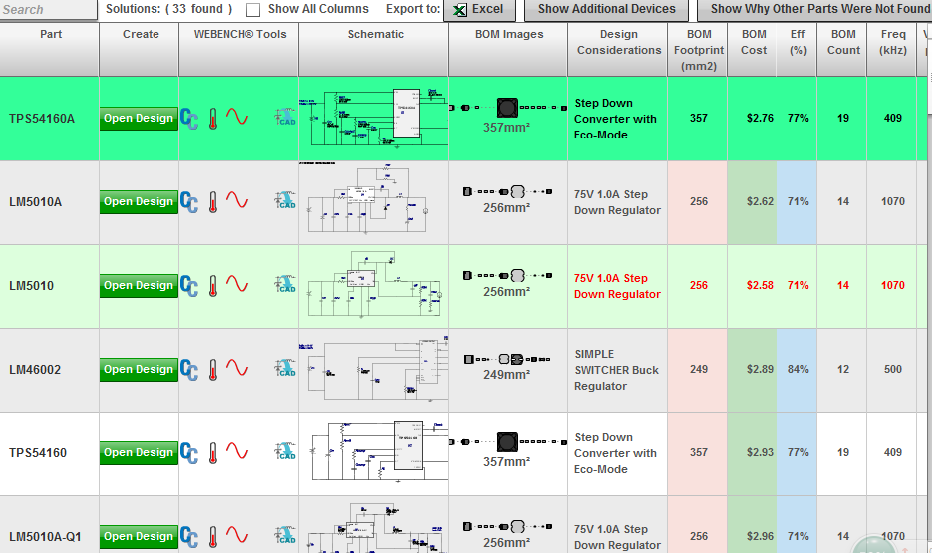The height and width of the screenshot is (553, 932).
Task: Run waveform simulation for LM5010A
Action: click(x=237, y=199)
